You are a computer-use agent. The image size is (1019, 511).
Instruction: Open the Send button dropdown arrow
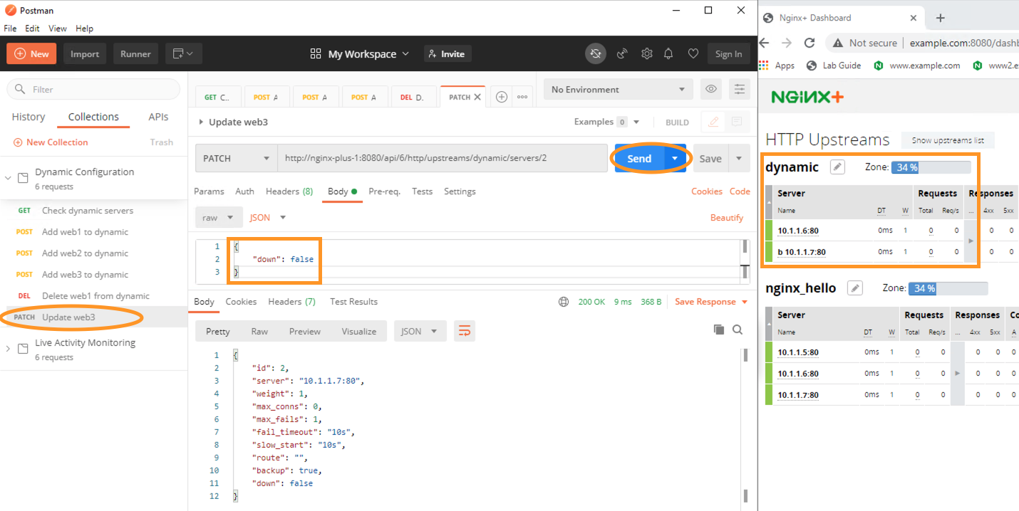[x=675, y=159]
